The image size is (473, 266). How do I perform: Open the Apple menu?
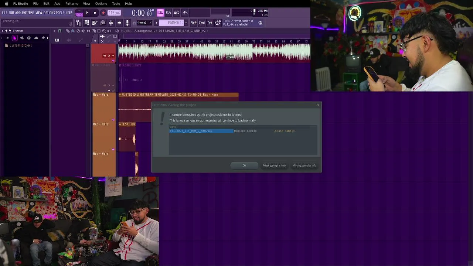[x=6, y=4]
